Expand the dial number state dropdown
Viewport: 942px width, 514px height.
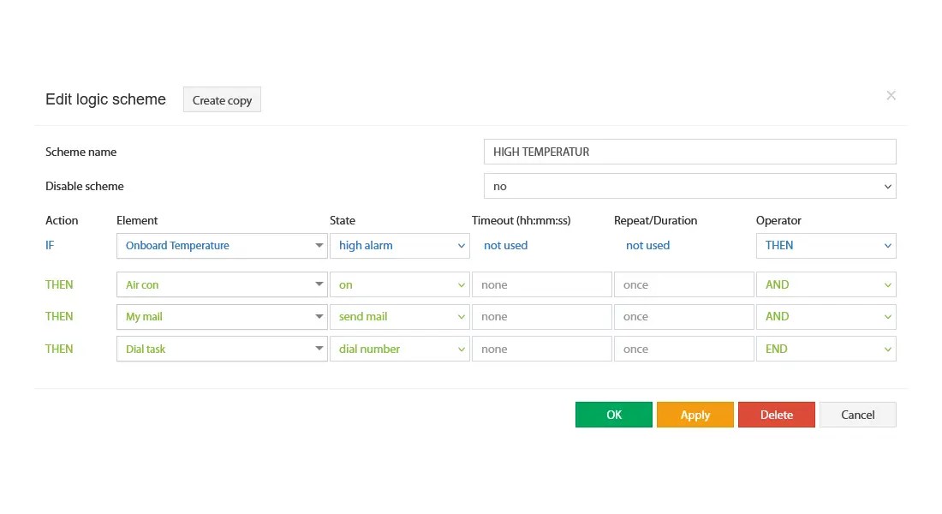tap(400, 349)
